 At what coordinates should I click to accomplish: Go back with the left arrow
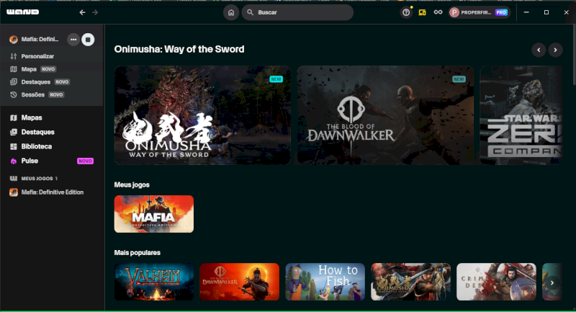click(x=82, y=12)
